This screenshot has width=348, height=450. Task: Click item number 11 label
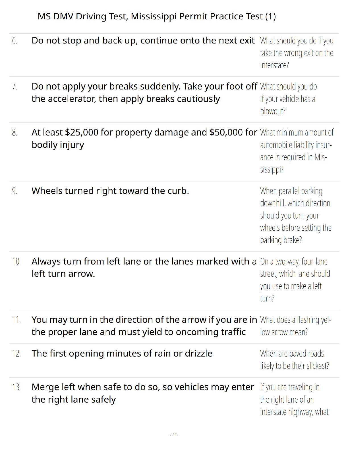pyautogui.click(x=16, y=320)
